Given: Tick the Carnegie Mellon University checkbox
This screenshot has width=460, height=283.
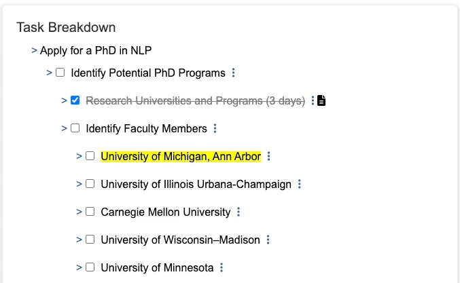Looking at the screenshot, I should pos(90,212).
